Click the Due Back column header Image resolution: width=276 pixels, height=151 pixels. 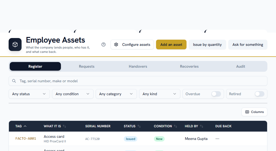coord(223,126)
